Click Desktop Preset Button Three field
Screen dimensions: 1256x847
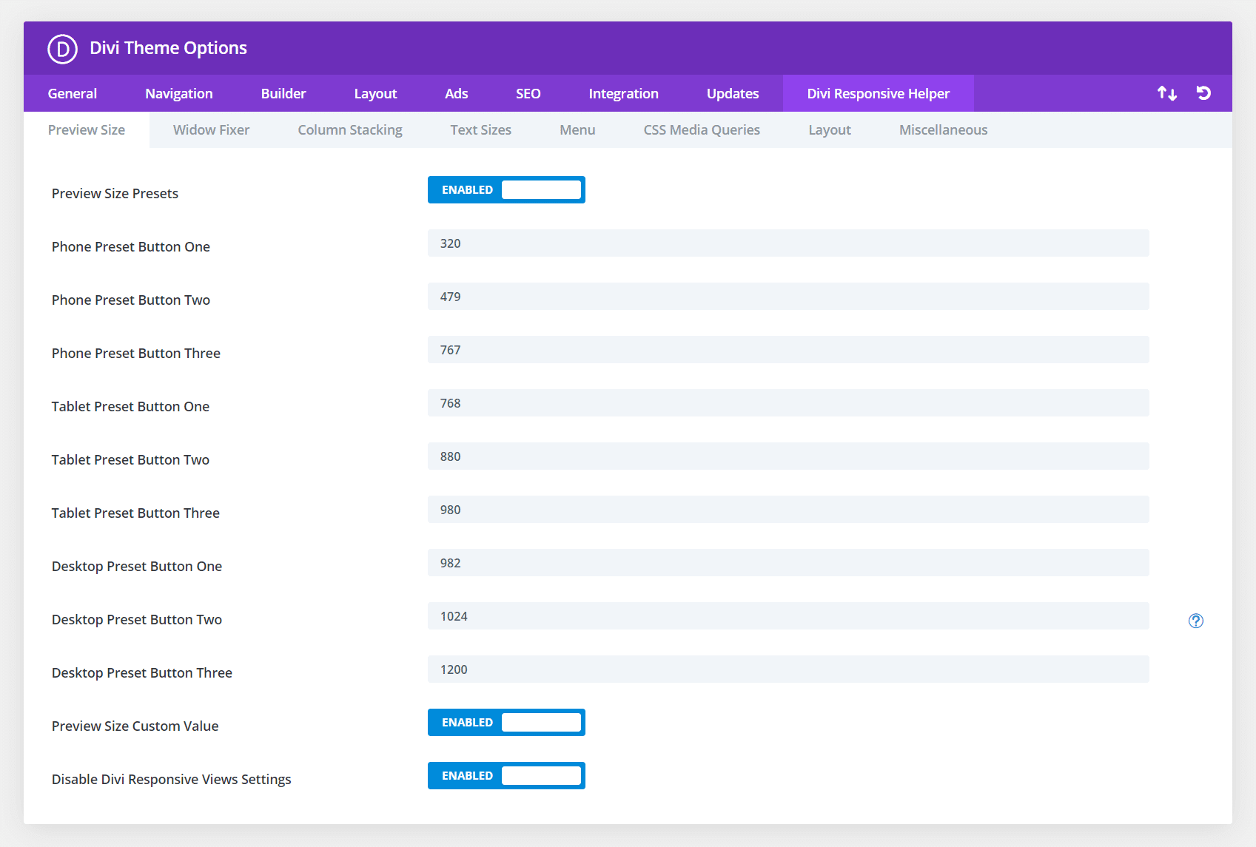(788, 669)
